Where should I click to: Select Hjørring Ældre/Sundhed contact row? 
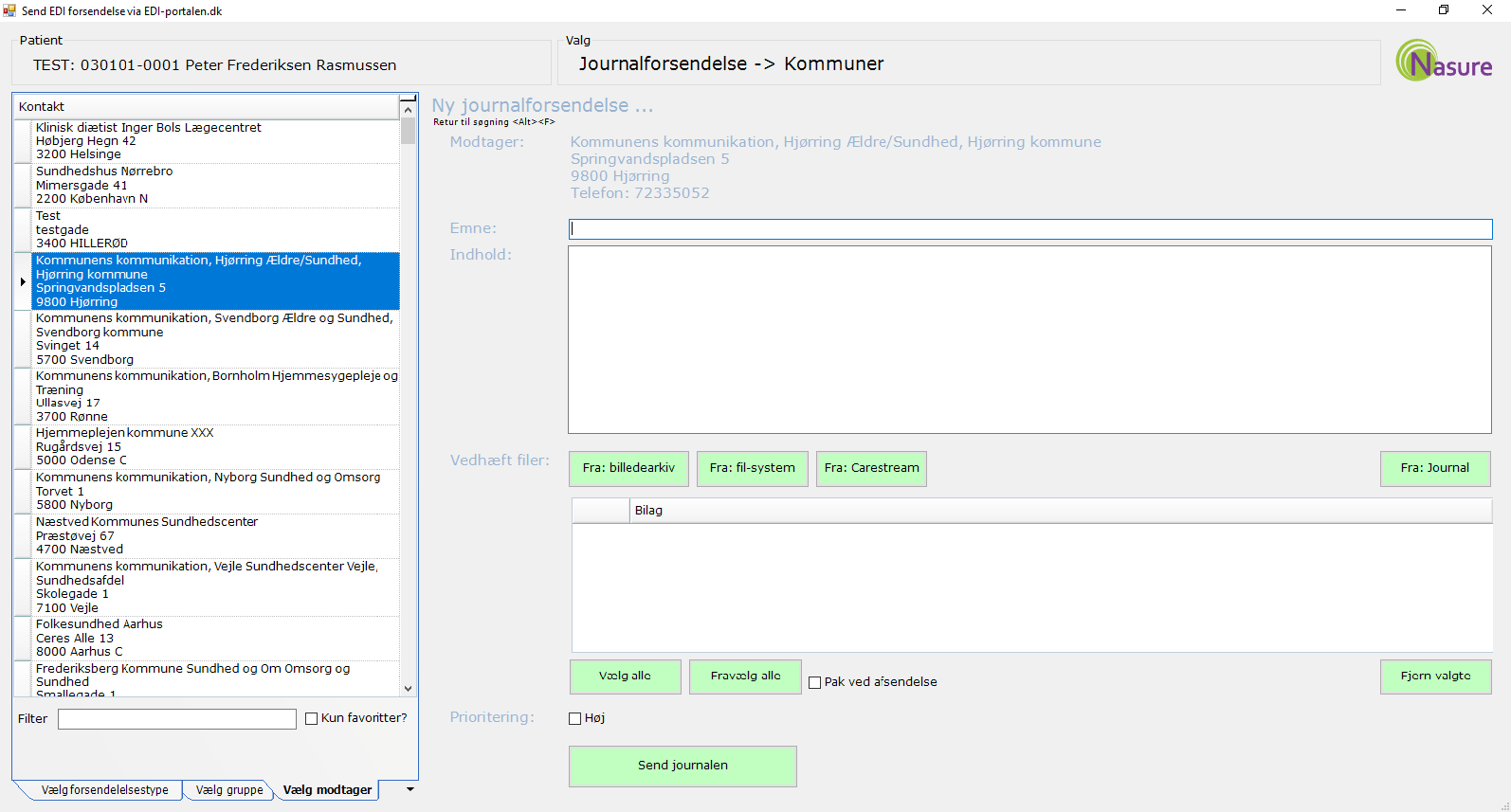(x=216, y=281)
